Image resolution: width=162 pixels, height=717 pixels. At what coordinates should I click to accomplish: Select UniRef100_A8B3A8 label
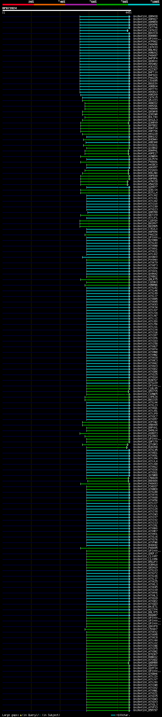tap(145, 142)
